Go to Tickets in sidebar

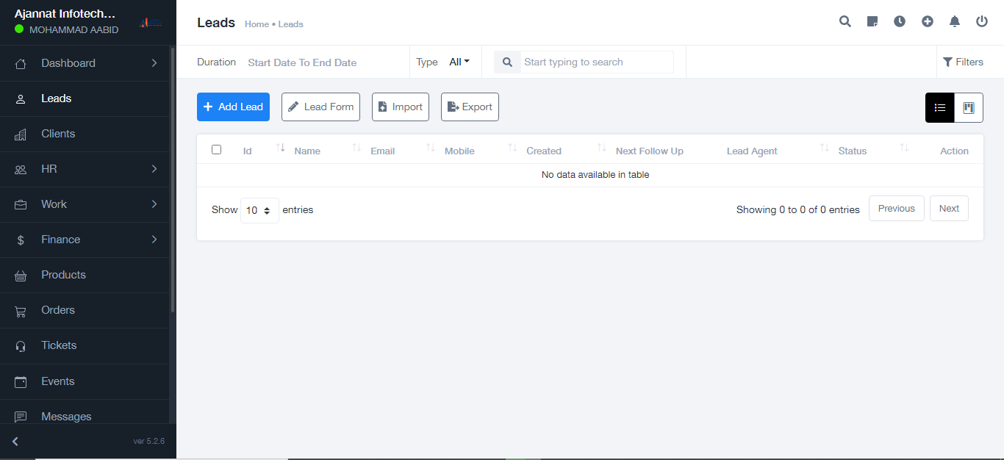(59, 345)
